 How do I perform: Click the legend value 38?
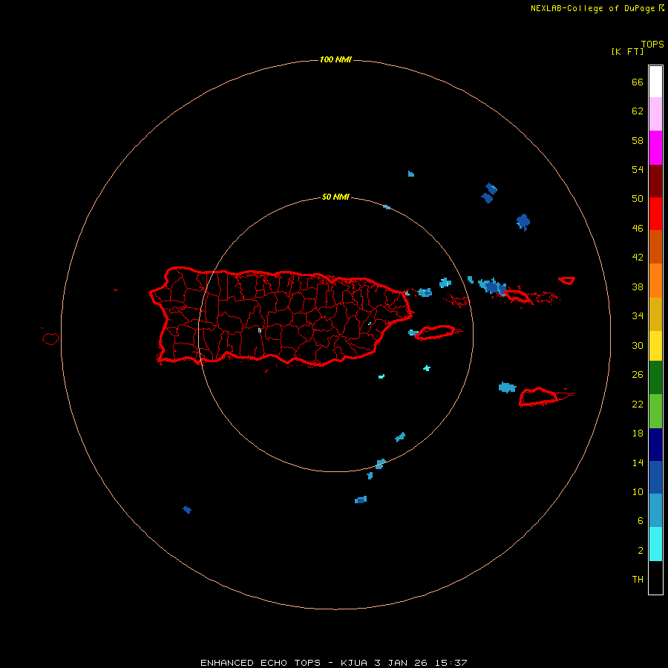click(638, 286)
